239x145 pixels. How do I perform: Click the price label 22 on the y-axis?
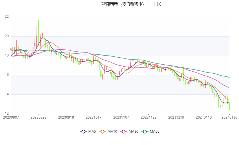[7, 17]
